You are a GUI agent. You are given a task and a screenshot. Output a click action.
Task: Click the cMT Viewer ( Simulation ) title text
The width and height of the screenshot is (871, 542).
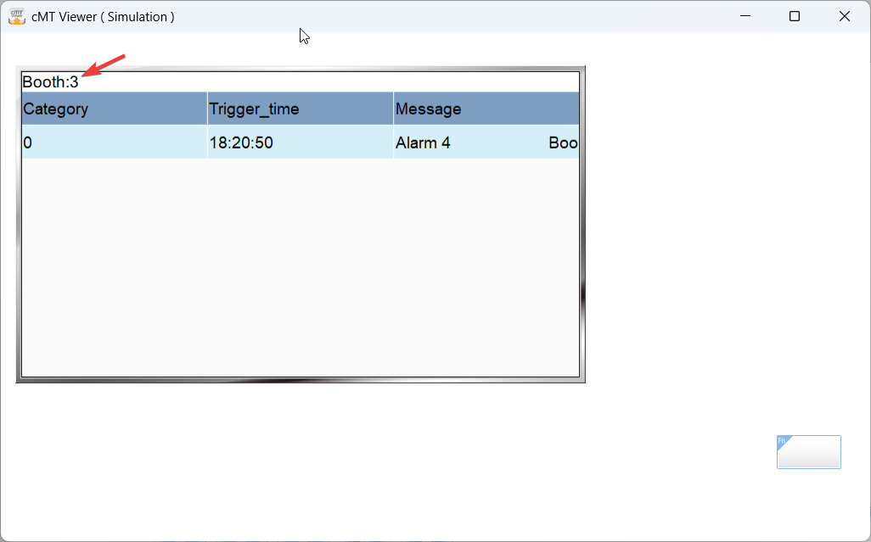(x=103, y=16)
